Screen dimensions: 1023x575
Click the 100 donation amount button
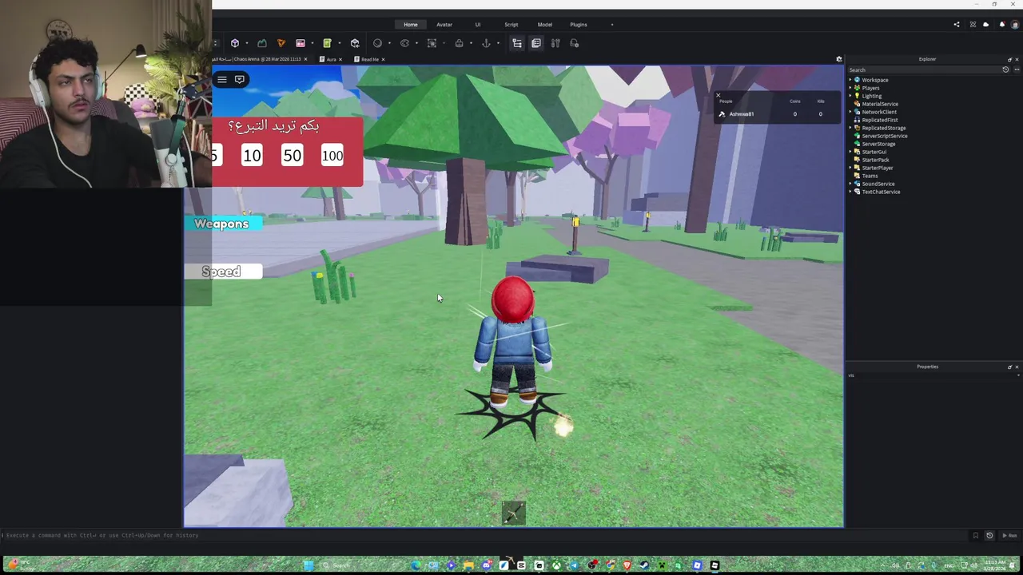(332, 156)
